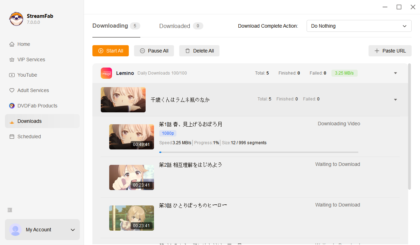Collapse the 千歳くんはラムネ瓶のなか series list

click(x=395, y=100)
